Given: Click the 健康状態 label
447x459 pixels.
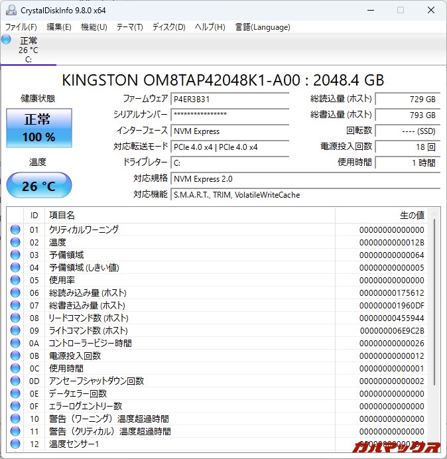Looking at the screenshot, I should (38, 99).
